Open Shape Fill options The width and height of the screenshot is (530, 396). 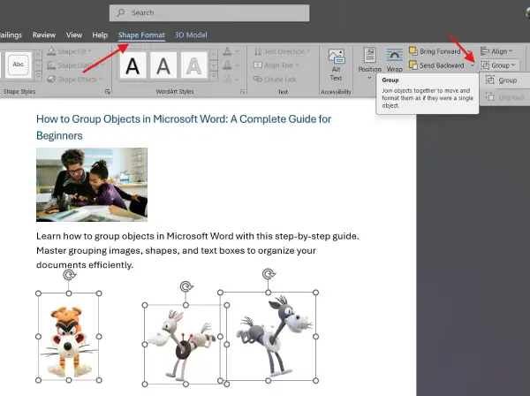click(x=69, y=51)
